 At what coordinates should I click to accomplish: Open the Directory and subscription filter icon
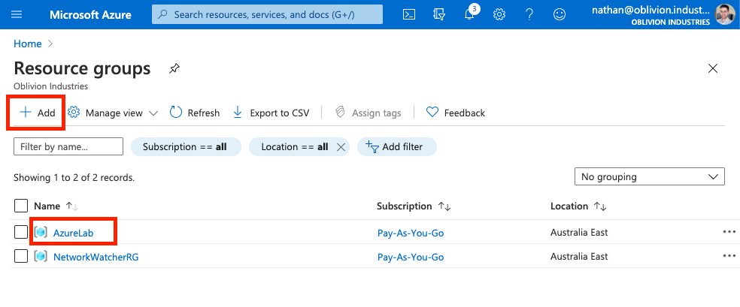coord(441,14)
